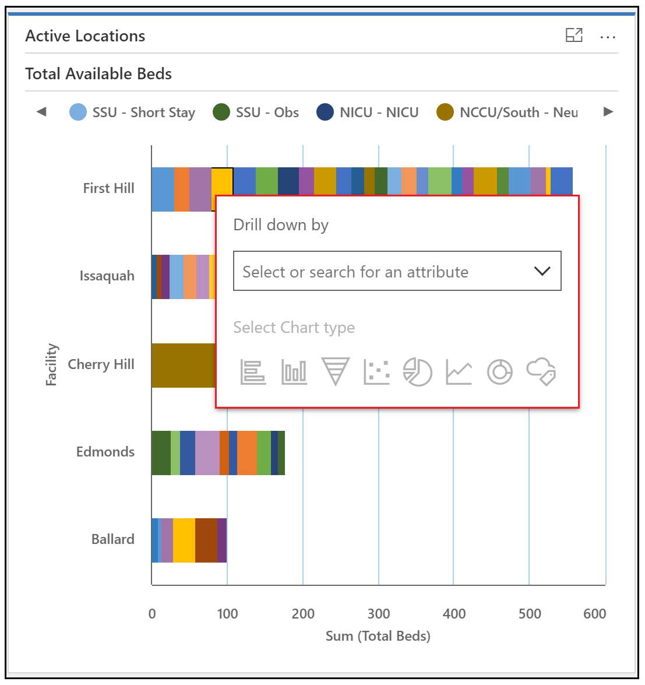Select the word cloud chart type
Image resolution: width=645 pixels, height=685 pixels.
(x=541, y=371)
